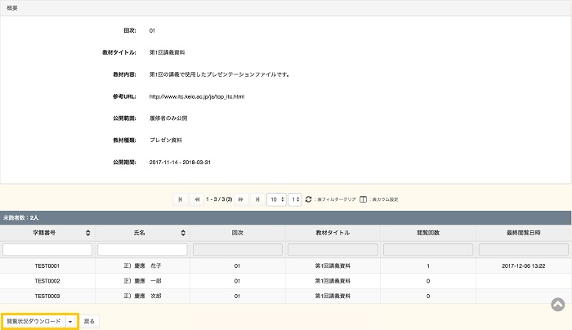Open rows-per-page dropdown showing 10
Viewport: 572px width, 330px height.
[277, 198]
